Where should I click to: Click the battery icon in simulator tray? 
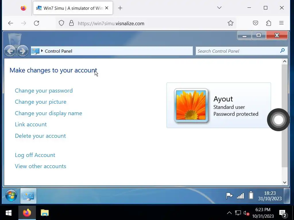point(251,195)
